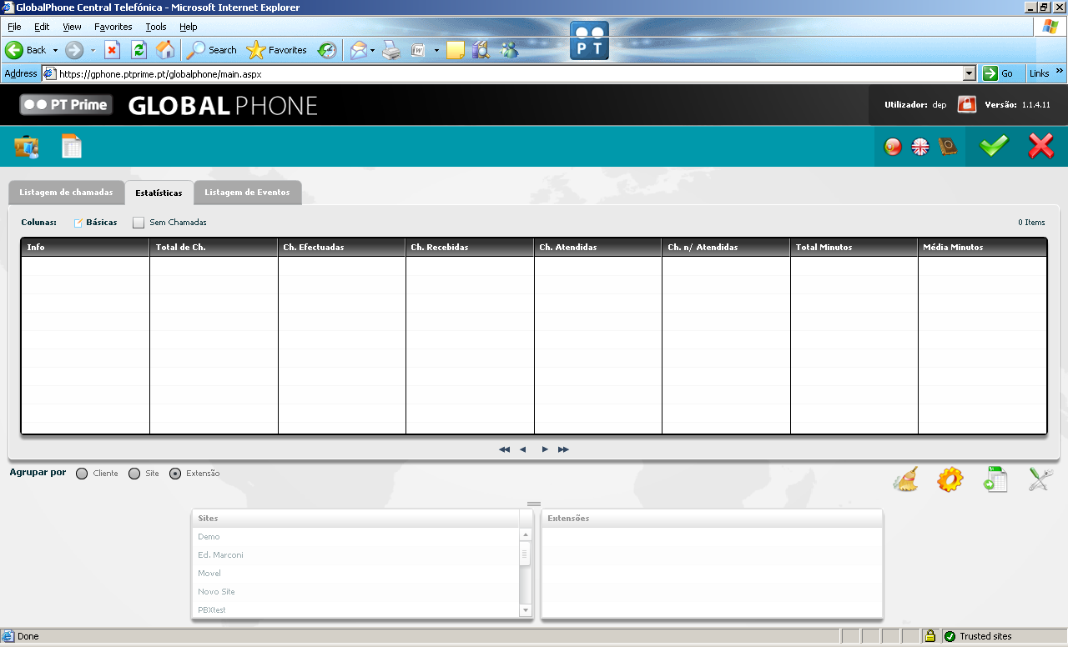Open the brown book help icon
This screenshot has height=647, width=1068.
click(x=948, y=147)
